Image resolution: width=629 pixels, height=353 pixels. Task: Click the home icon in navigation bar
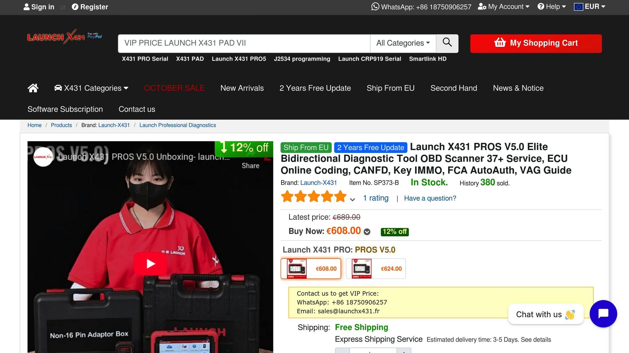(33, 88)
